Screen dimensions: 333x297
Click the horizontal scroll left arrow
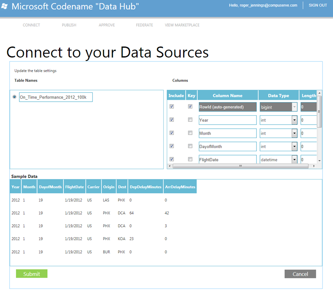tap(169, 166)
